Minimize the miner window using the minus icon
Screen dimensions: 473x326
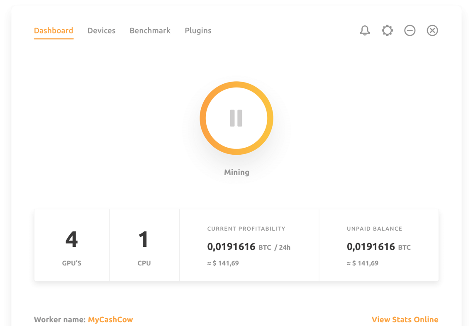410,30
